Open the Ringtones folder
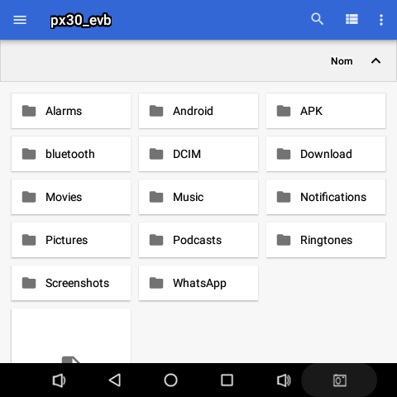Image resolution: width=397 pixels, height=397 pixels. click(326, 240)
